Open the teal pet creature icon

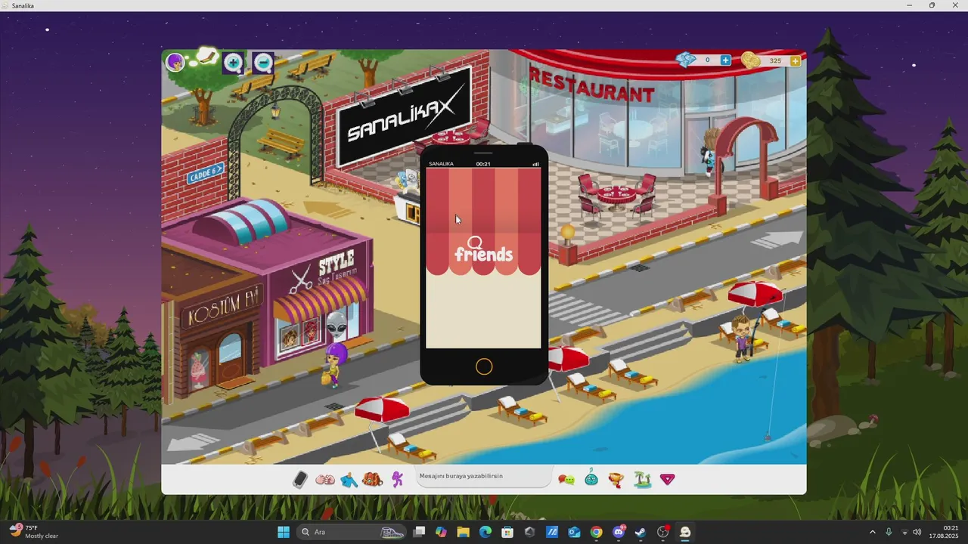pos(591,478)
